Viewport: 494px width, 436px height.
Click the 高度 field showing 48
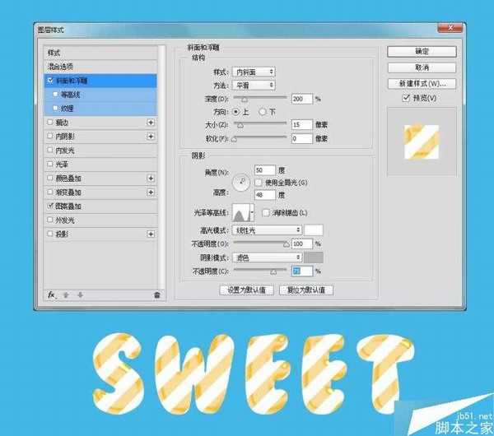265,195
